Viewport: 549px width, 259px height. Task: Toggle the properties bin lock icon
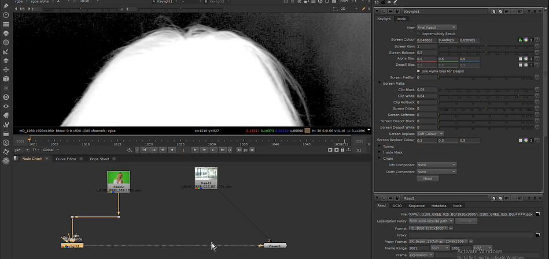point(383,2)
